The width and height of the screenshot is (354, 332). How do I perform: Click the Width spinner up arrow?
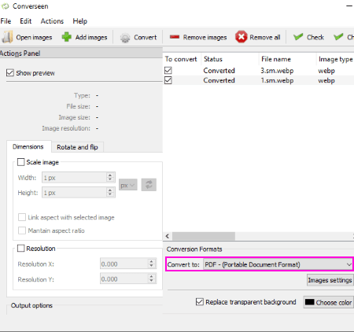click(110, 175)
